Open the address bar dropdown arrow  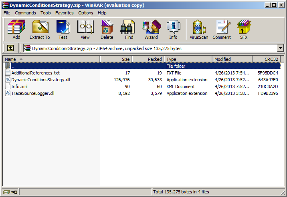(x=281, y=48)
